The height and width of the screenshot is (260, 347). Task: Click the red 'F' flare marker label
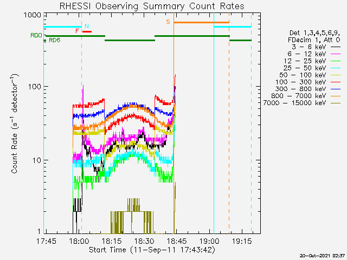(77, 31)
